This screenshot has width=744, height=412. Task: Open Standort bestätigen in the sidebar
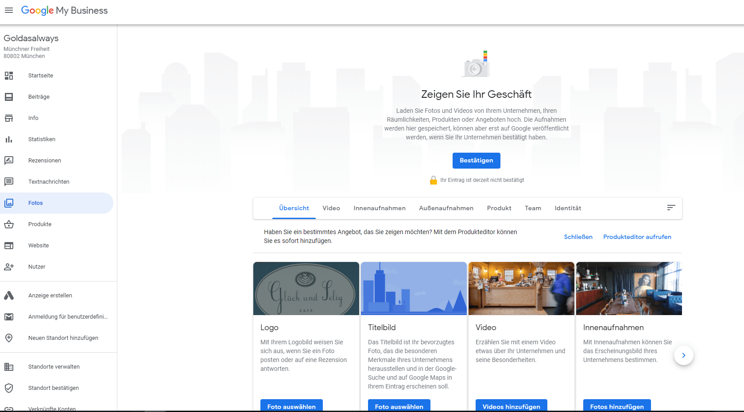pyautogui.click(x=57, y=388)
